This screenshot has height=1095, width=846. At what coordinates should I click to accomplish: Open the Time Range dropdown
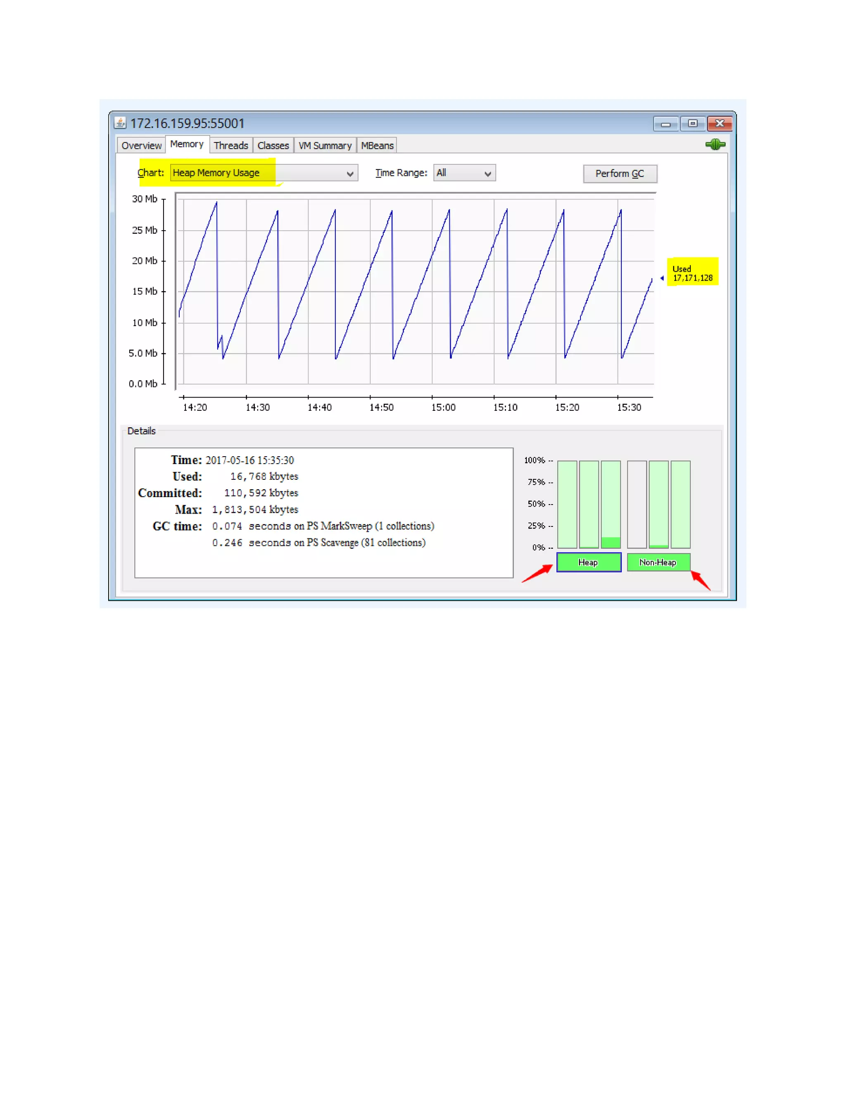(x=465, y=173)
